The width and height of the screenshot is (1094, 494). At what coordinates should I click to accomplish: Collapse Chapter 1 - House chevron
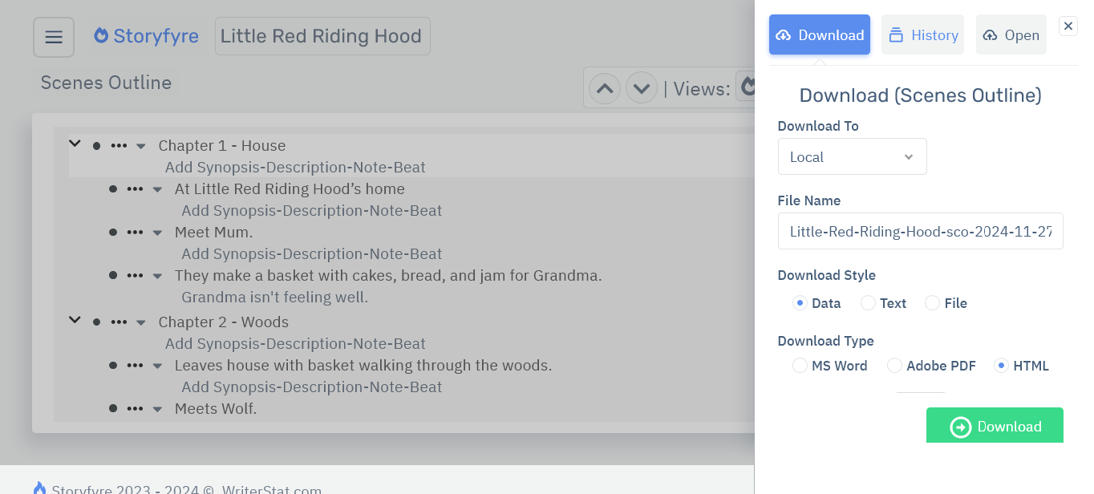pyautogui.click(x=75, y=144)
